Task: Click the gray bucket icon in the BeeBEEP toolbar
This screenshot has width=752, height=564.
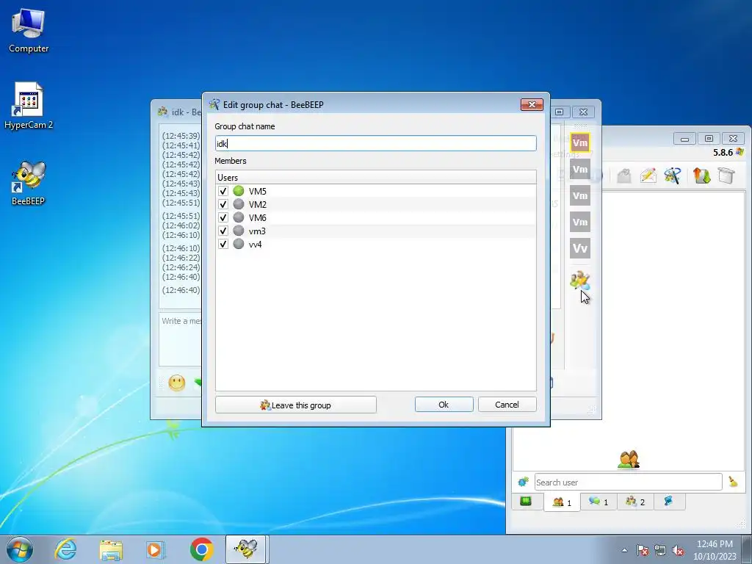Action: 726,176
